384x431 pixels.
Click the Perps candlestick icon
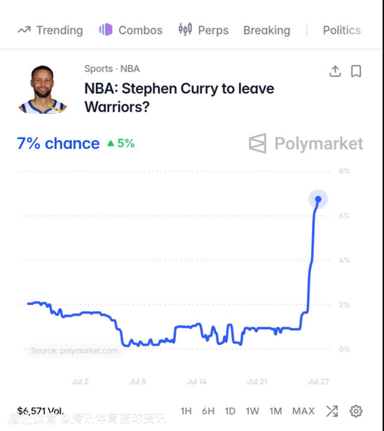point(185,29)
